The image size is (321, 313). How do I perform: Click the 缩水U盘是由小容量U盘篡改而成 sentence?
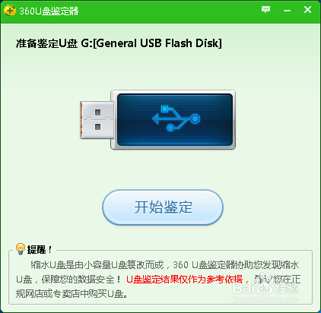coord(97,265)
